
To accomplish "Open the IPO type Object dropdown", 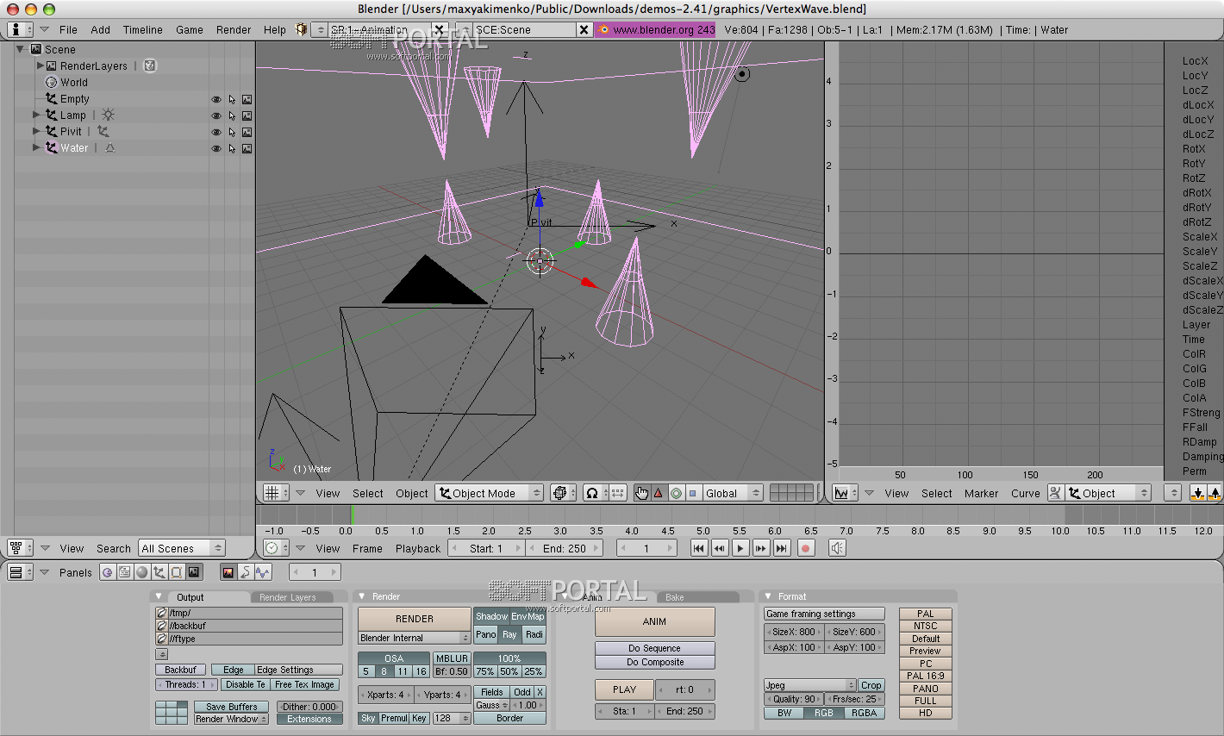I will tap(1108, 493).
